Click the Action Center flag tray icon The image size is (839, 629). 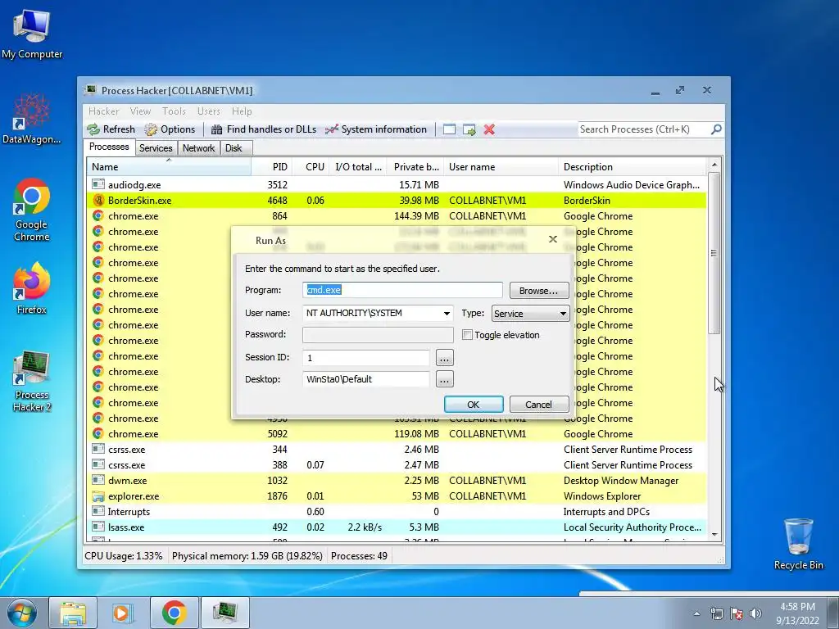coord(737,613)
